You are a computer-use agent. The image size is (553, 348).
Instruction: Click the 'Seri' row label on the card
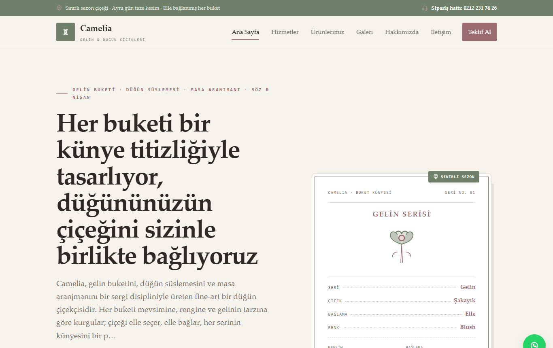(333, 288)
